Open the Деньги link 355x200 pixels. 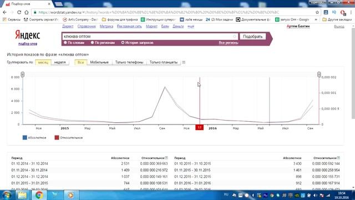point(178,26)
